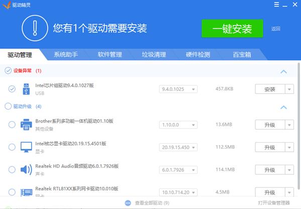Uncheck the Intel芯片组驱动 checkbox
The width and height of the screenshot is (301, 209).
click(x=12, y=89)
